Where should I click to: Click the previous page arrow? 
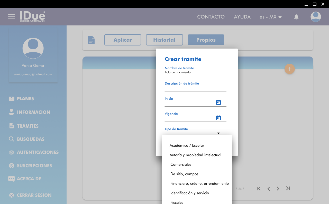[269, 189]
